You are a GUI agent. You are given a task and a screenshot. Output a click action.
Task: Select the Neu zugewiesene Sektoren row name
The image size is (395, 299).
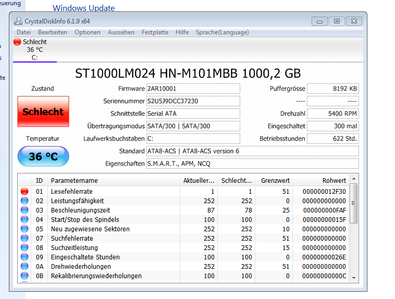click(90, 229)
